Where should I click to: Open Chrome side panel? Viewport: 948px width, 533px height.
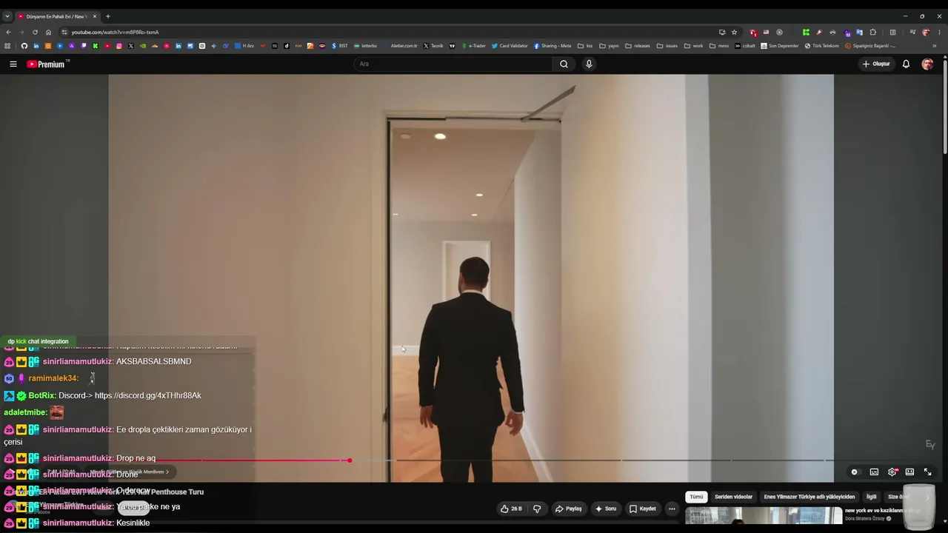pos(892,33)
